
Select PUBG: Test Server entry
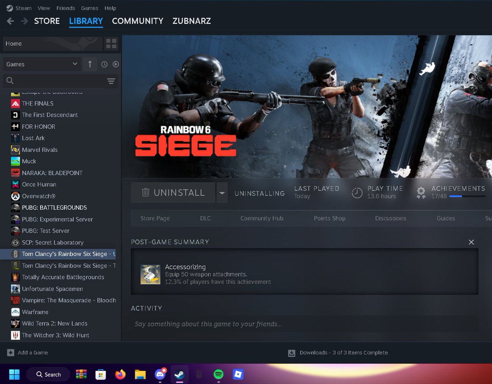pyautogui.click(x=46, y=231)
